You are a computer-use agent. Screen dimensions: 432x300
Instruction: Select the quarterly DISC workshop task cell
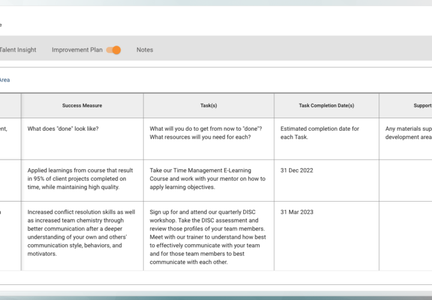pyautogui.click(x=209, y=236)
